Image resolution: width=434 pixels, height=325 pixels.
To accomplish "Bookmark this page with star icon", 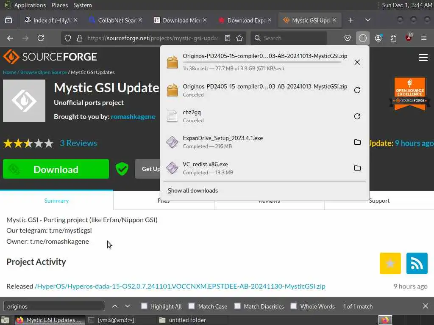I will click(x=239, y=38).
